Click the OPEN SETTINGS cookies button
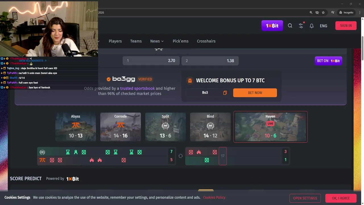Viewport: 364px width, 205px height. (x=305, y=198)
